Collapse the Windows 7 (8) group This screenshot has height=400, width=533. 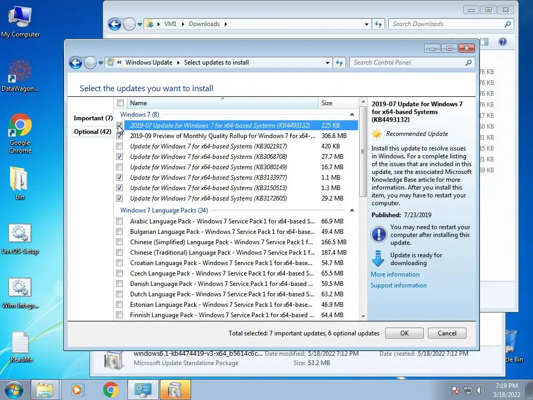click(x=352, y=115)
